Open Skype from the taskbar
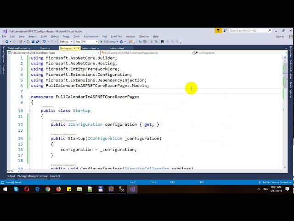294x221 pixels. pos(16,189)
